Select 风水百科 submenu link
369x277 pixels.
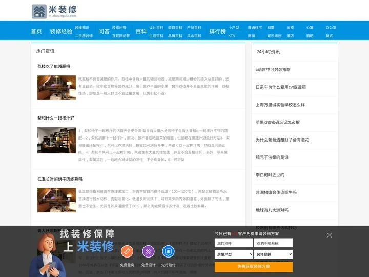tap(194, 36)
